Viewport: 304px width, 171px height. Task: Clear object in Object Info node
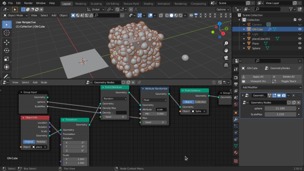(x=45, y=147)
